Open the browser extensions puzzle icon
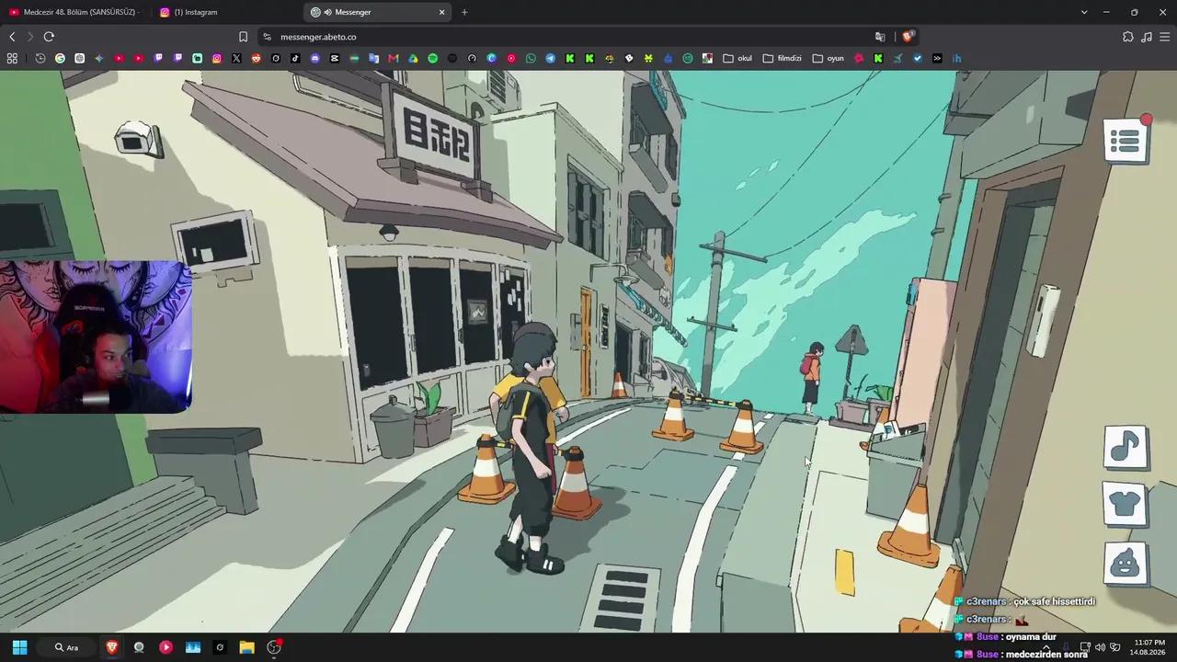The height and width of the screenshot is (662, 1177). 1128,37
